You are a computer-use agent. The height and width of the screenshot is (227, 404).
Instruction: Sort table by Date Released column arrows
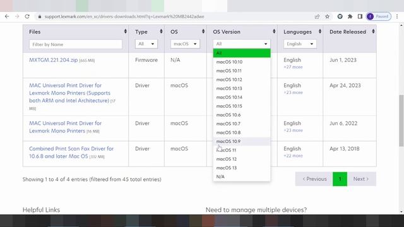373,32
